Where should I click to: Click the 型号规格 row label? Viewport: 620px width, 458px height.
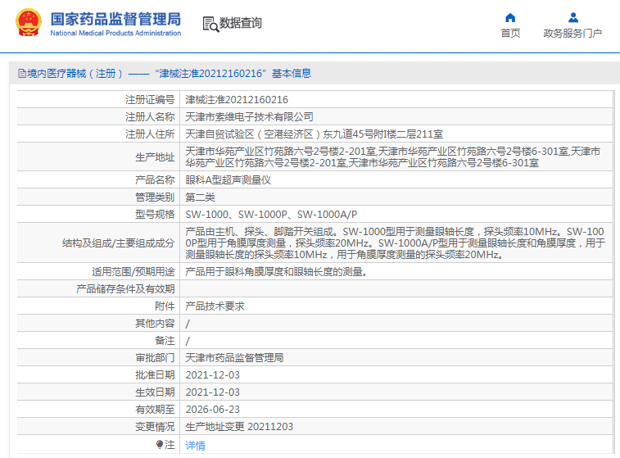point(155,215)
